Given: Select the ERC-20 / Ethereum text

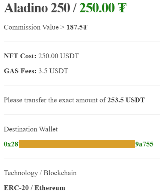Looking at the screenshot, I should [34, 188].
